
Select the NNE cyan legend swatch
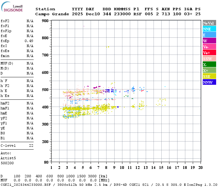click(209, 29)
